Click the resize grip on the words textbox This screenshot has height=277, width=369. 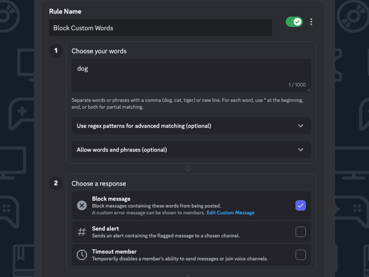click(x=309, y=90)
